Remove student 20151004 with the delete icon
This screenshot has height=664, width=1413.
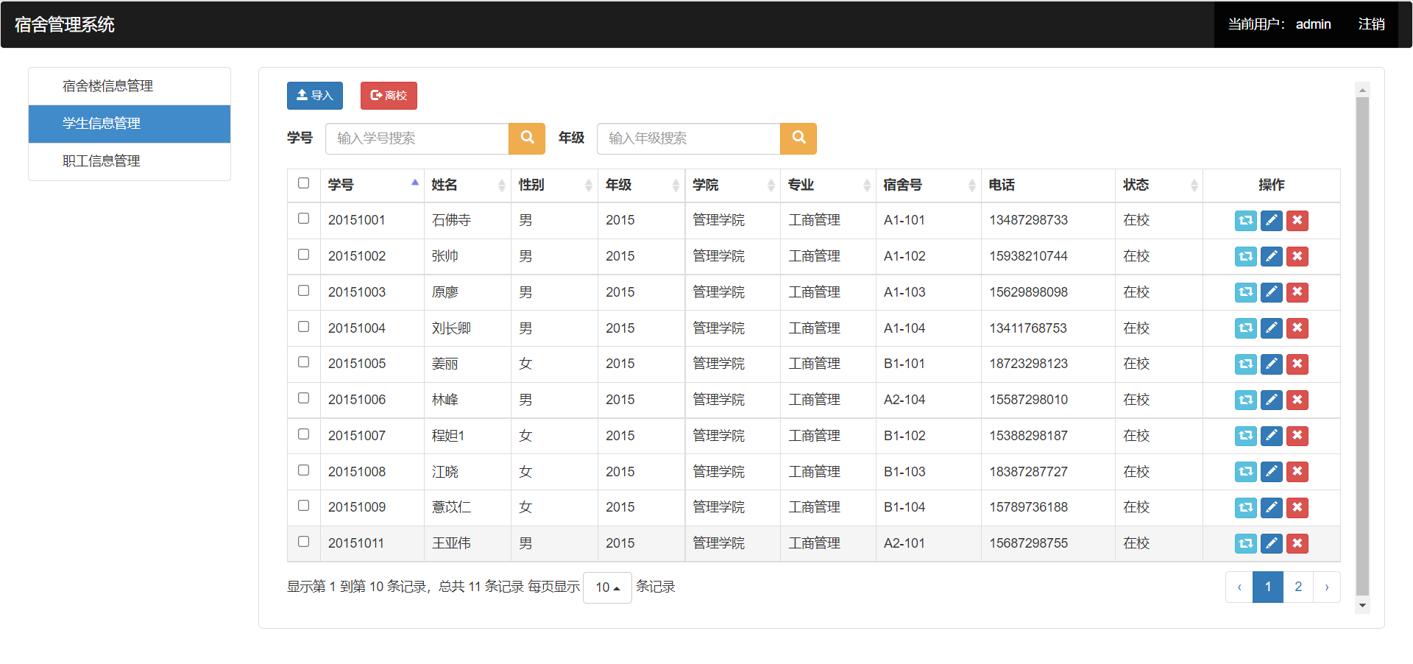(1297, 328)
